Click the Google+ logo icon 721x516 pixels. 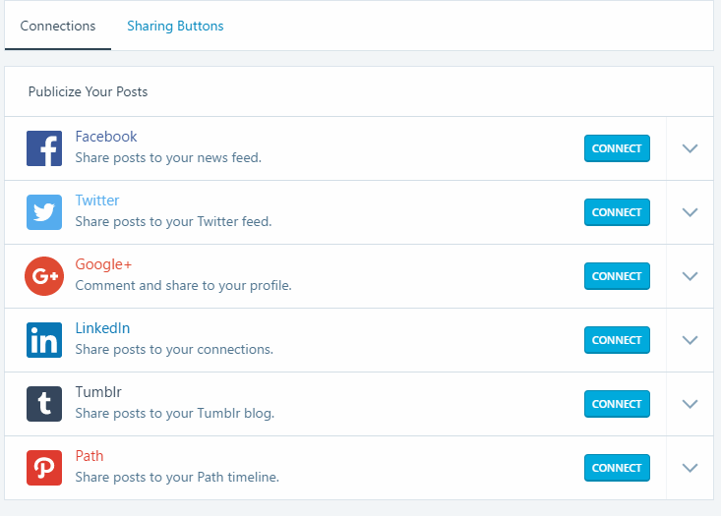pos(44,276)
